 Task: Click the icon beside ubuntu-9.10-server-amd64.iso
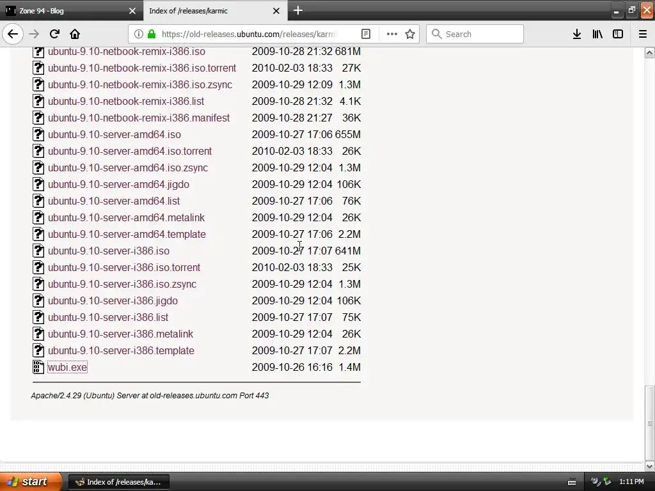[38, 134]
